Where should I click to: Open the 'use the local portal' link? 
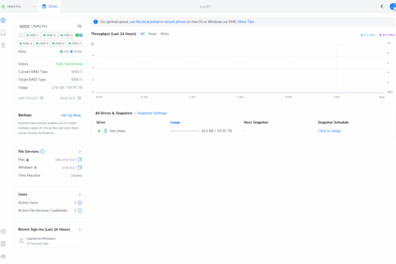(x=144, y=22)
